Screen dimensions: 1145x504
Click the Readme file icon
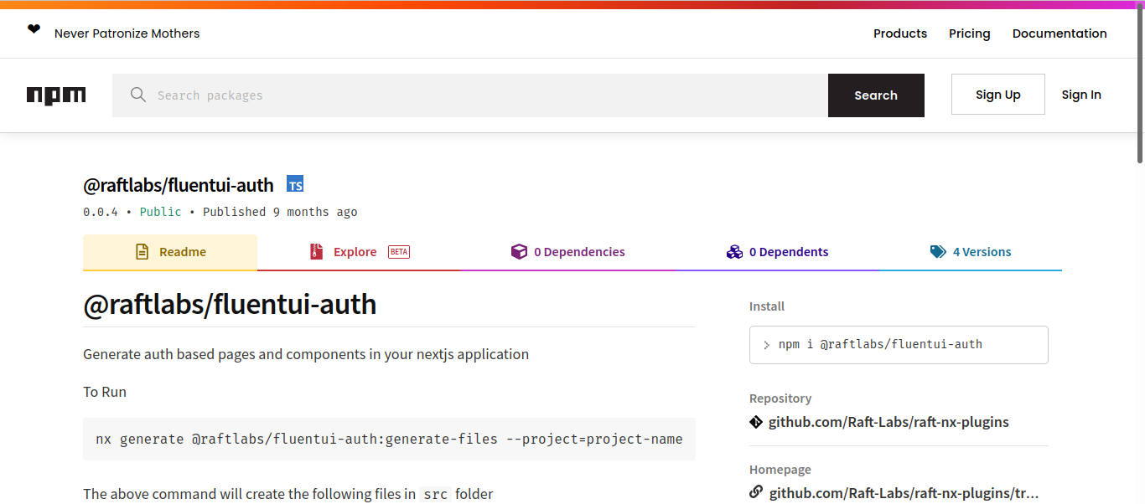click(142, 252)
